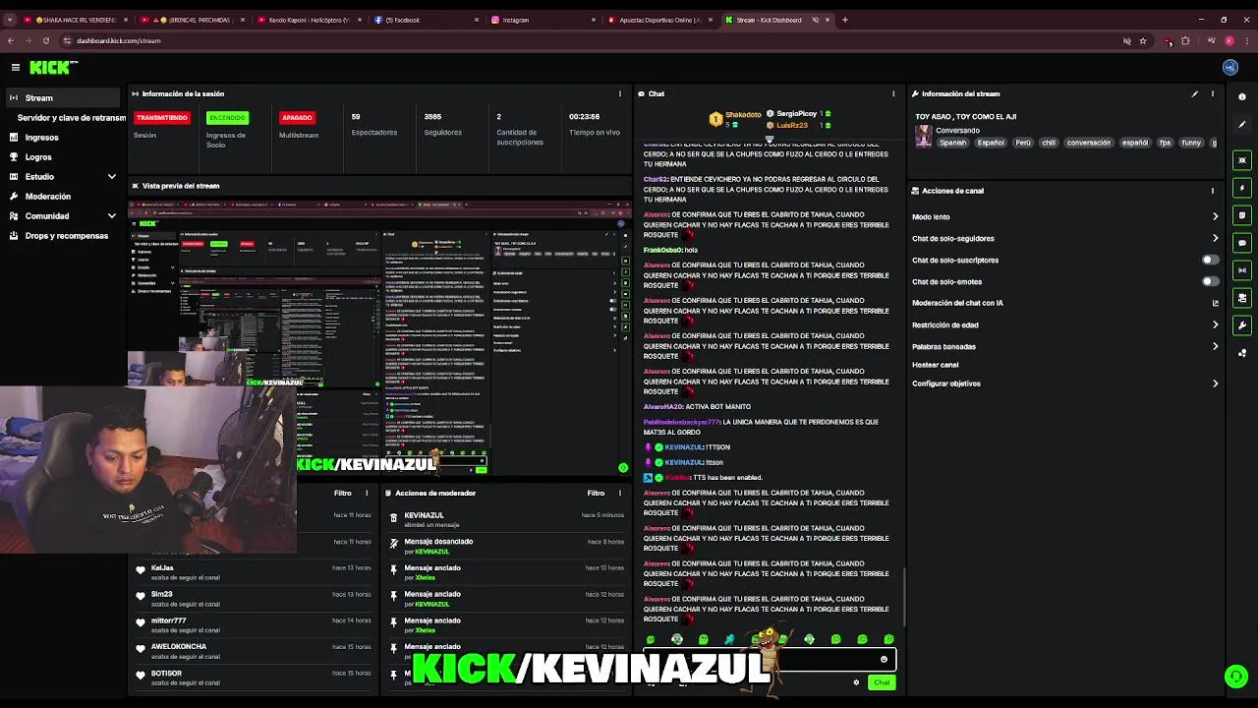
Task: Click the bottom dots icon in right sidebar
Action: (1242, 353)
